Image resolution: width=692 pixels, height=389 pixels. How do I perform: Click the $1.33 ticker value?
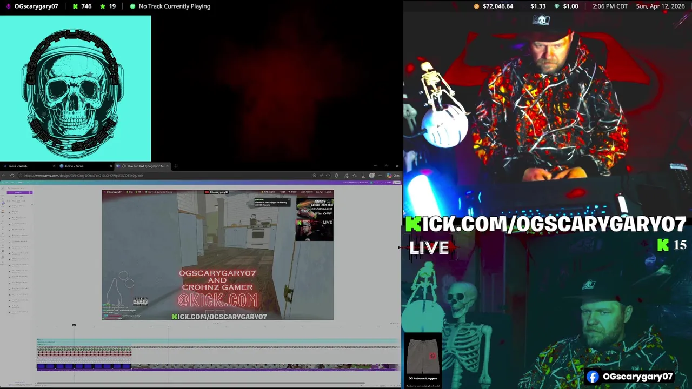(538, 6)
